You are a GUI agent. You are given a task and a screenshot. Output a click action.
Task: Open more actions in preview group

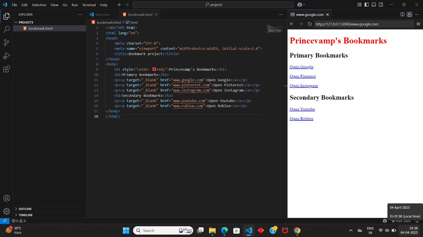(x=417, y=14)
